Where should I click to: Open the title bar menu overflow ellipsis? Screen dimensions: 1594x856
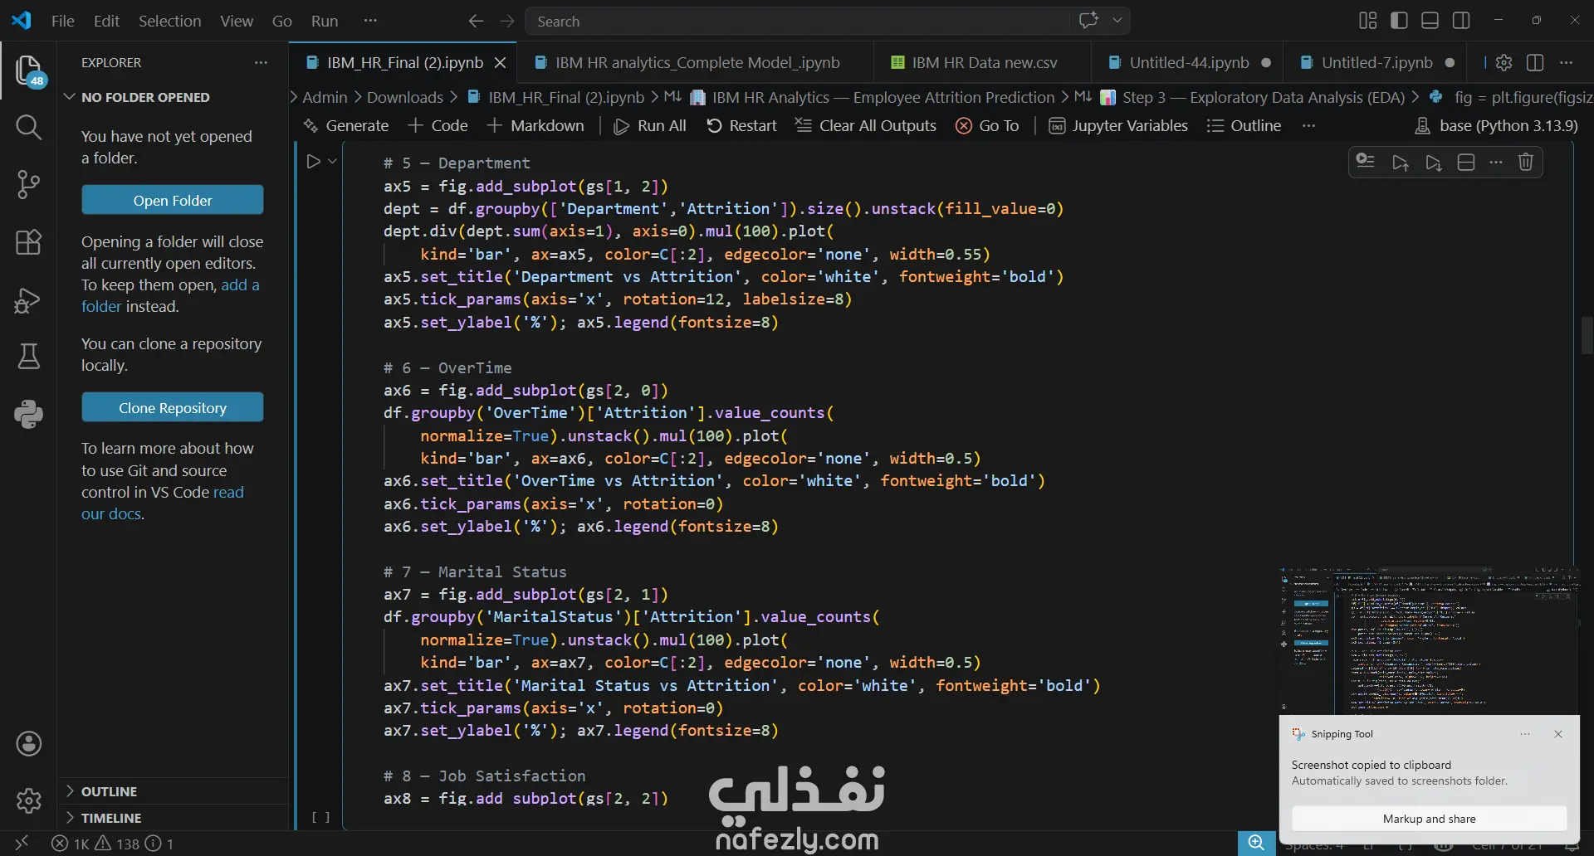coord(370,21)
